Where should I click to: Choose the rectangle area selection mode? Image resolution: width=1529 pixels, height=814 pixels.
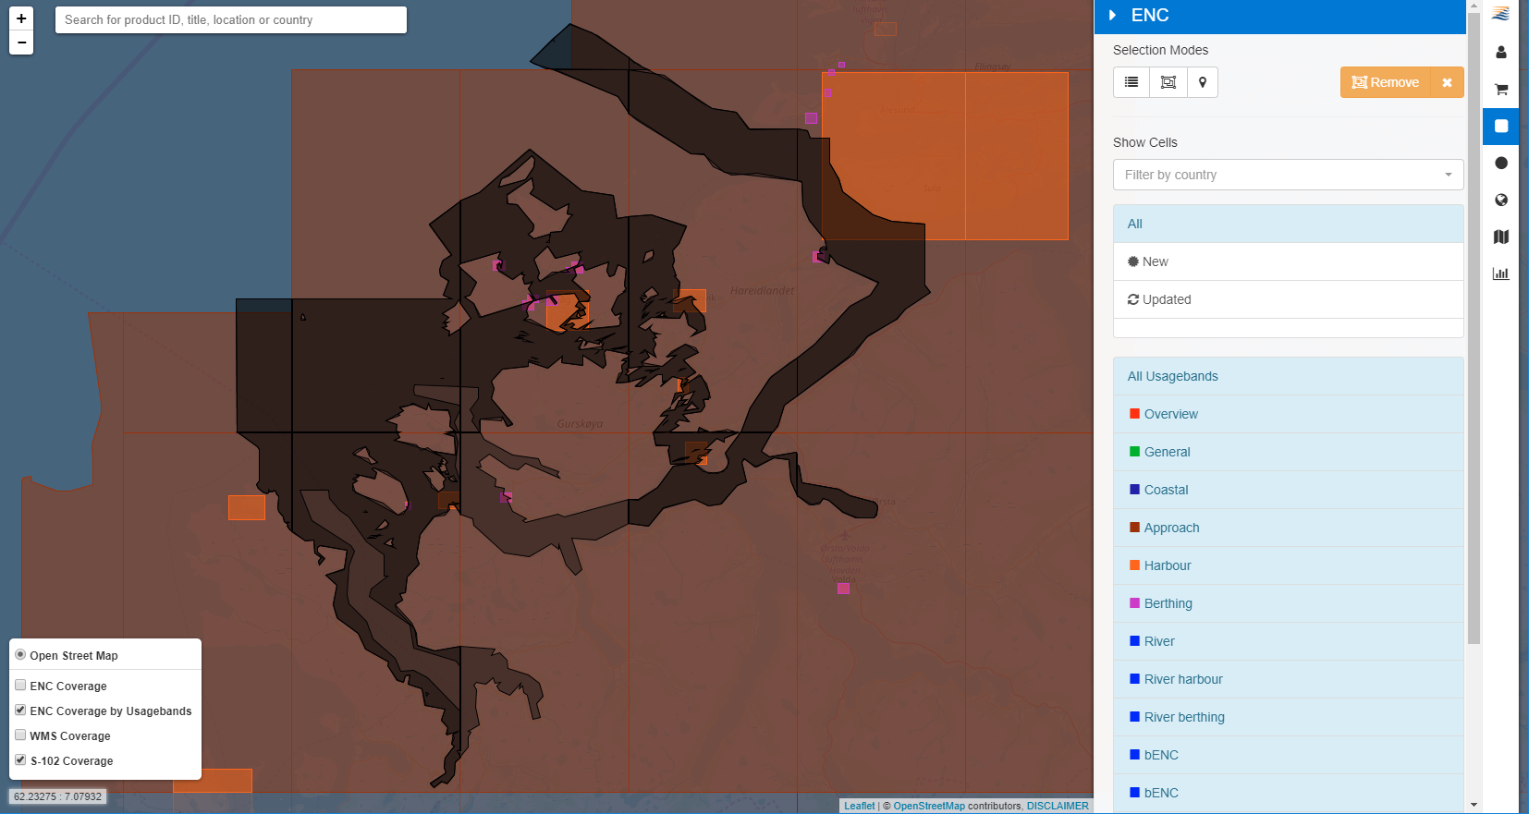coord(1168,82)
